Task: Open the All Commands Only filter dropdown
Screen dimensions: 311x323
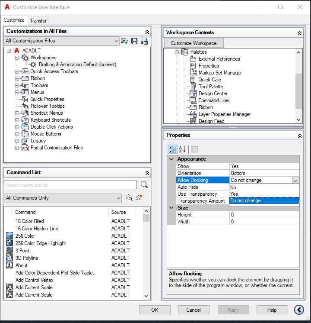Action: [118, 198]
